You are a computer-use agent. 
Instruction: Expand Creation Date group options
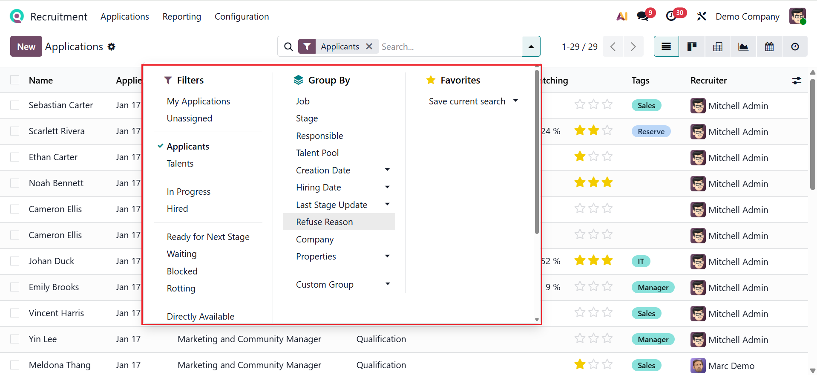(x=387, y=170)
